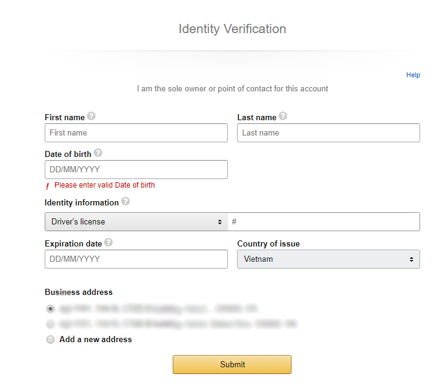This screenshot has height=390, width=444.
Task: Focus the Last name text field
Action: click(328, 132)
